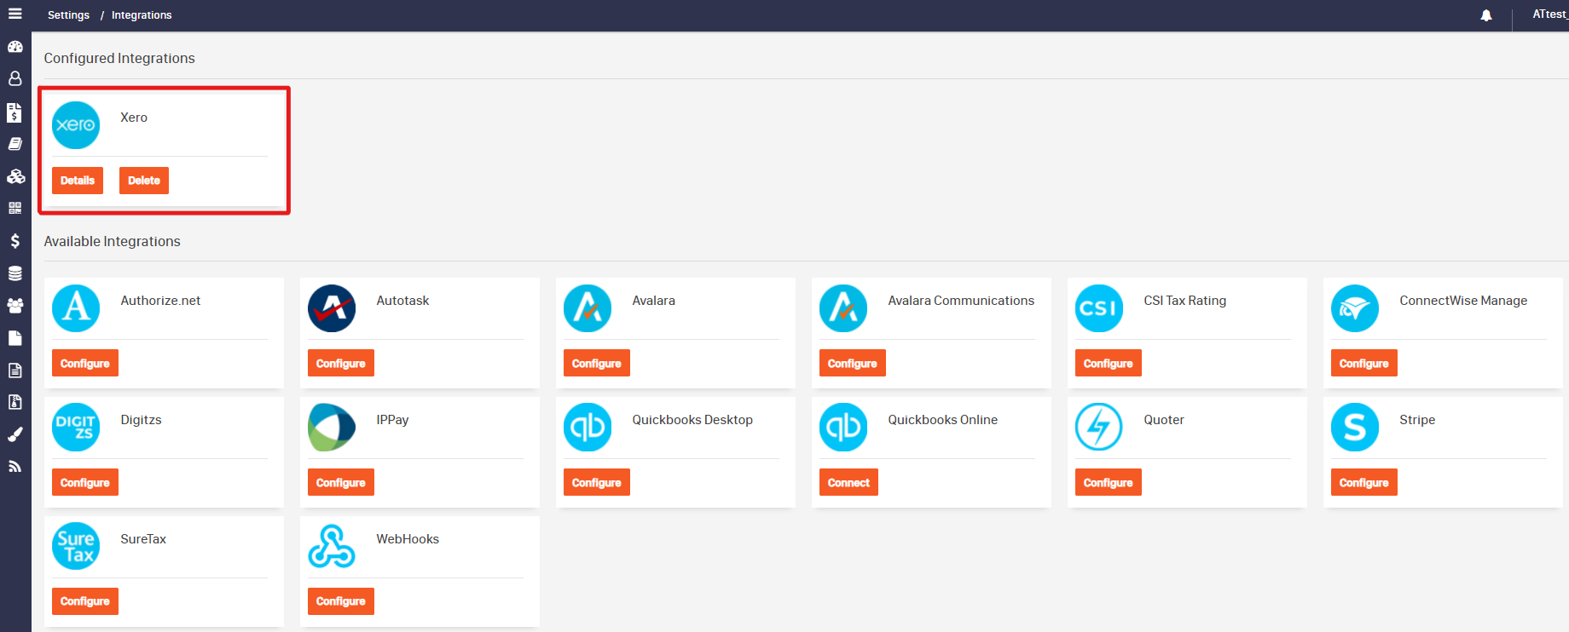Open the dashboard gauge icon in sidebar
The image size is (1569, 632).
(15, 47)
